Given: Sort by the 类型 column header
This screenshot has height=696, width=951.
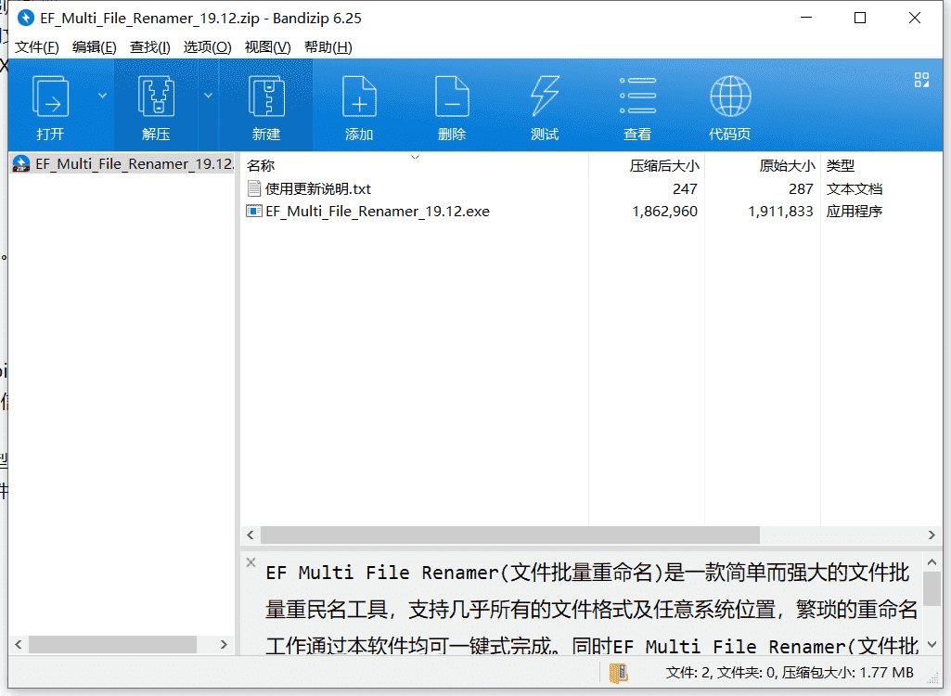Looking at the screenshot, I should click(841, 166).
